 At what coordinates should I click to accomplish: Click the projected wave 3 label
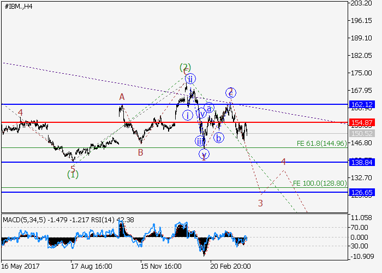click(x=261, y=203)
